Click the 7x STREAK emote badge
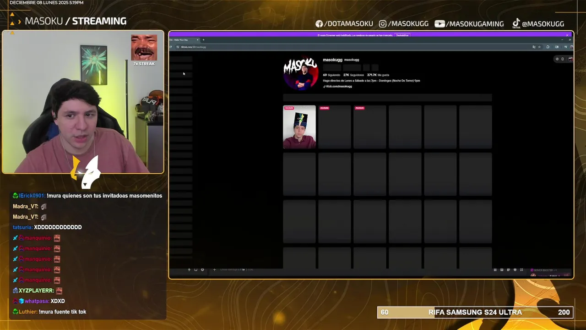This screenshot has height=330, width=586. (x=144, y=51)
